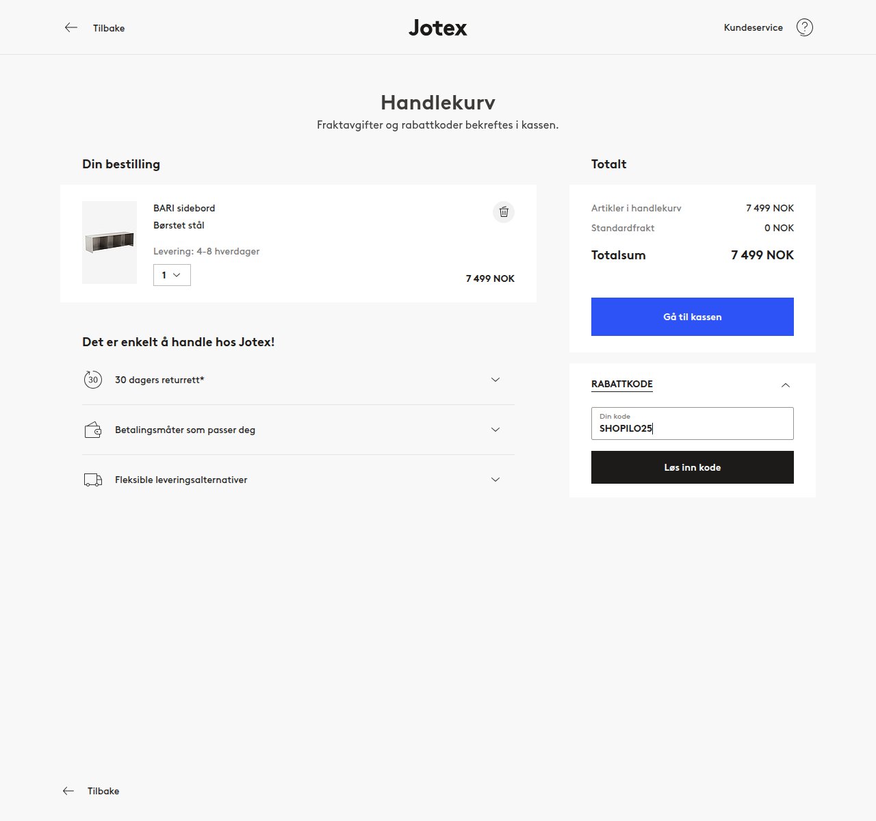Click the Tilbake link at the top

click(x=109, y=28)
